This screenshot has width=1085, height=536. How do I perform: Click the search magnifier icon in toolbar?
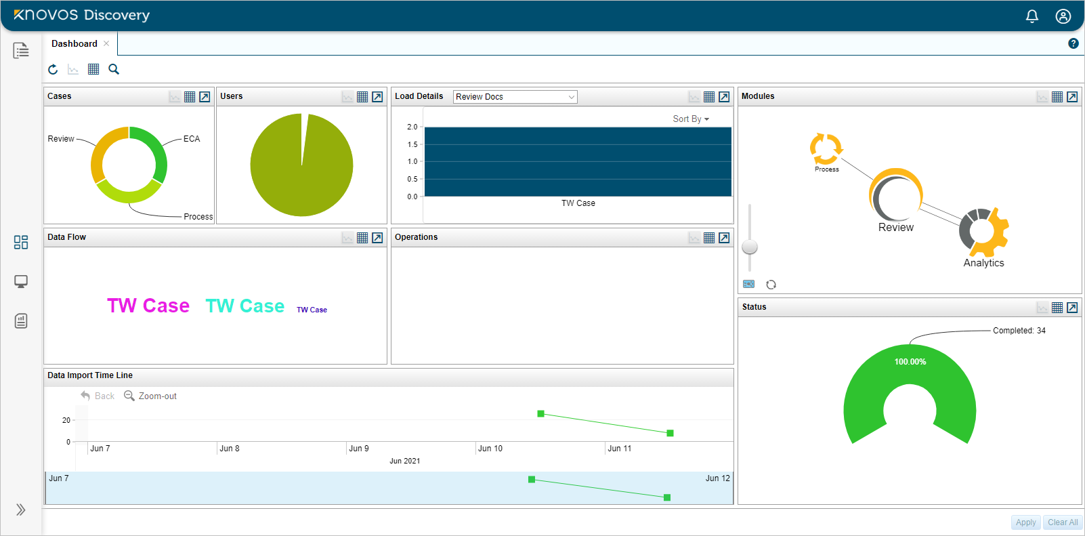(x=114, y=69)
